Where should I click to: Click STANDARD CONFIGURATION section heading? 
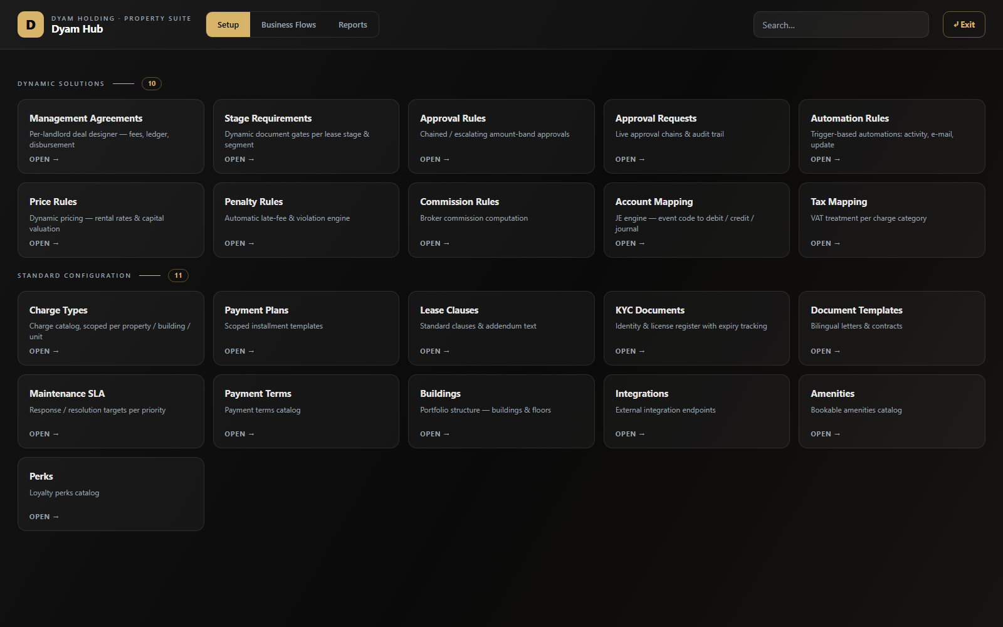coord(74,276)
